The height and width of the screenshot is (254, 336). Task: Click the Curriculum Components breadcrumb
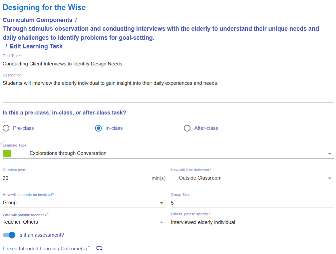coord(37,20)
